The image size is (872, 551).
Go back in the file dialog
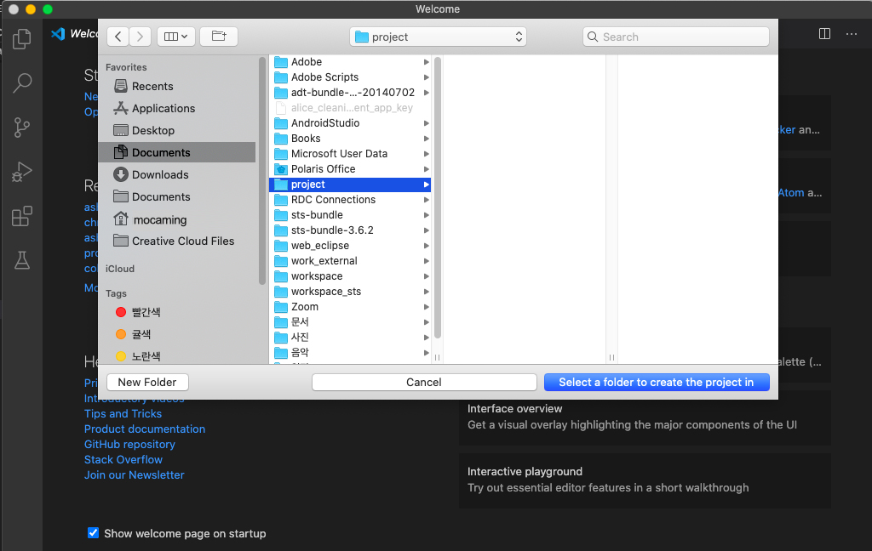click(118, 37)
